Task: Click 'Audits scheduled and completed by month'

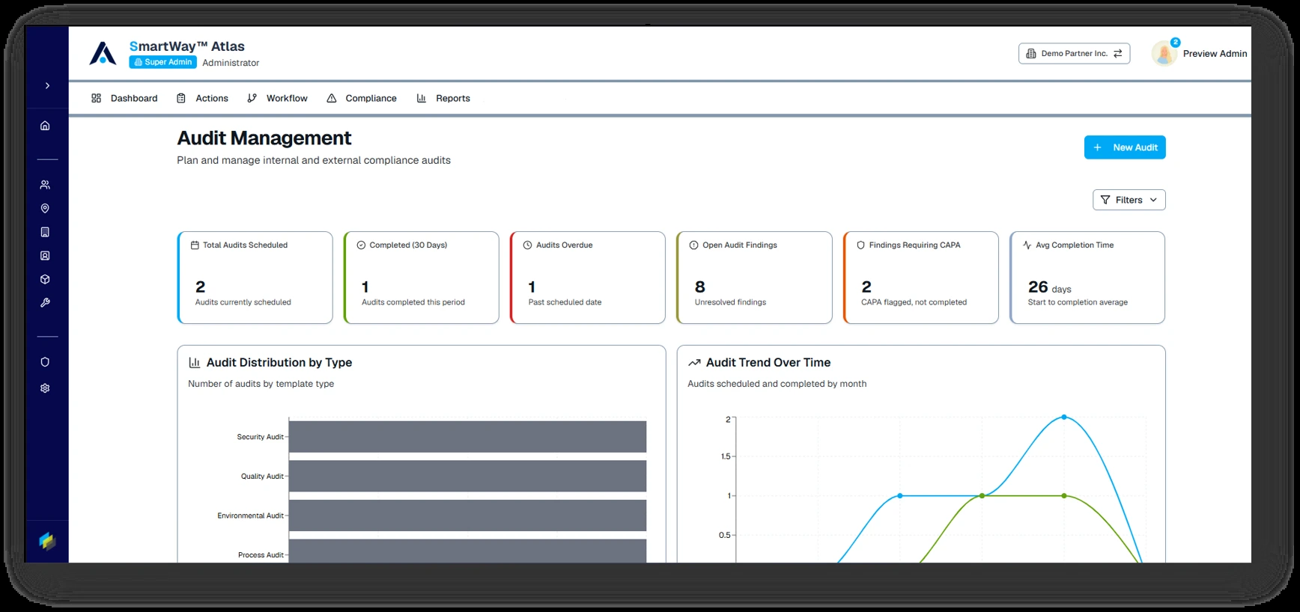Action: point(777,384)
